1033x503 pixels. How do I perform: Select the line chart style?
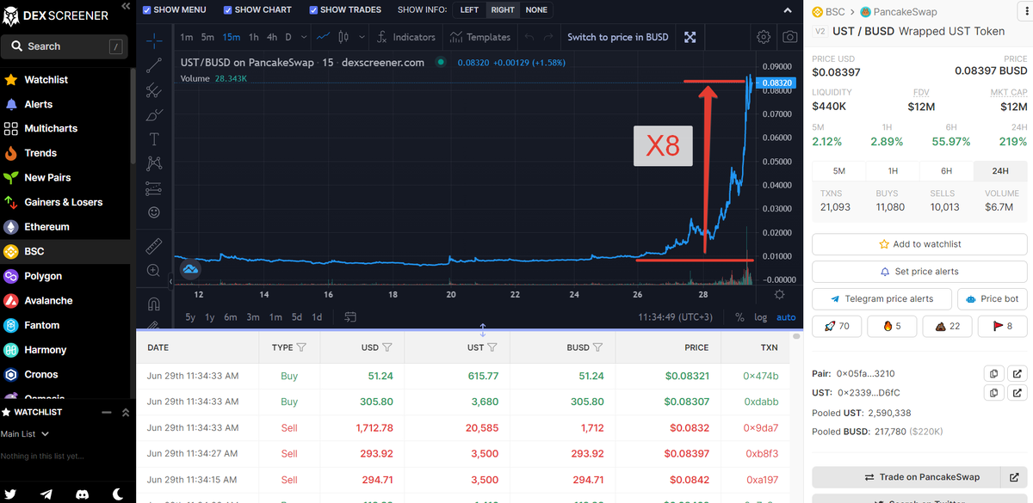coord(324,37)
